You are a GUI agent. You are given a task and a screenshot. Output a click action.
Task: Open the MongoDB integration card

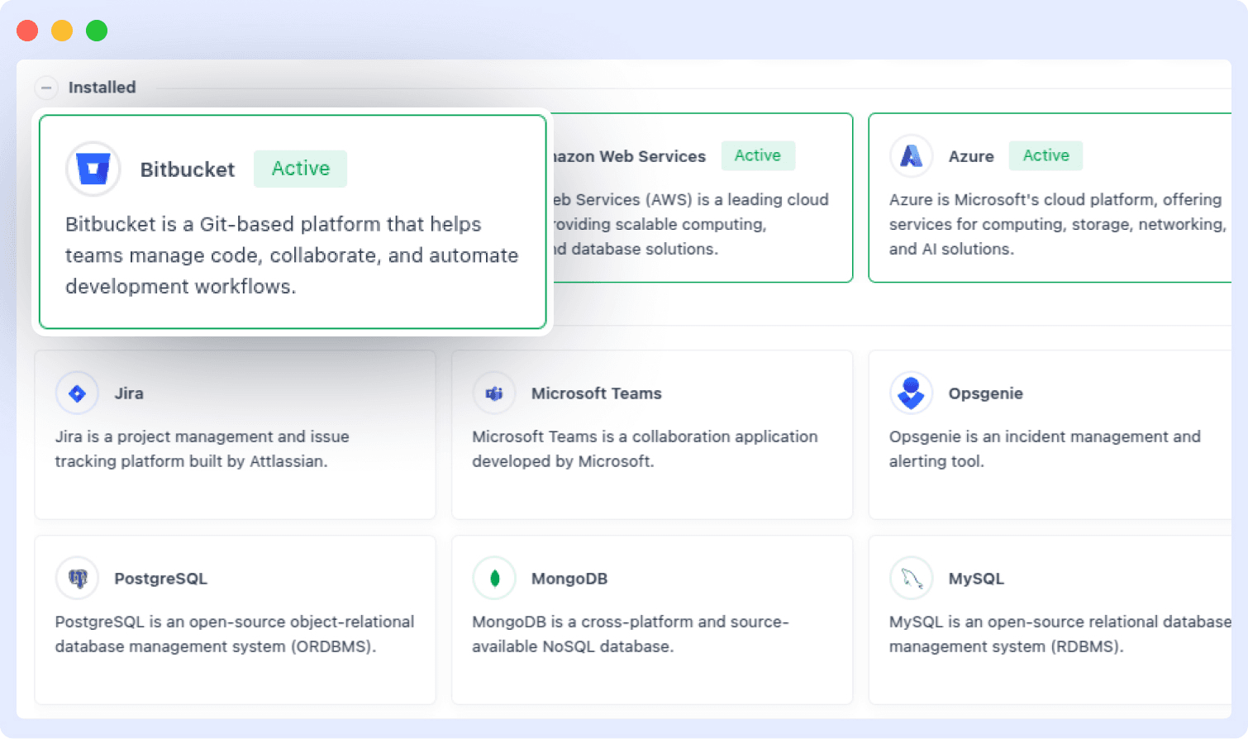coord(651,619)
